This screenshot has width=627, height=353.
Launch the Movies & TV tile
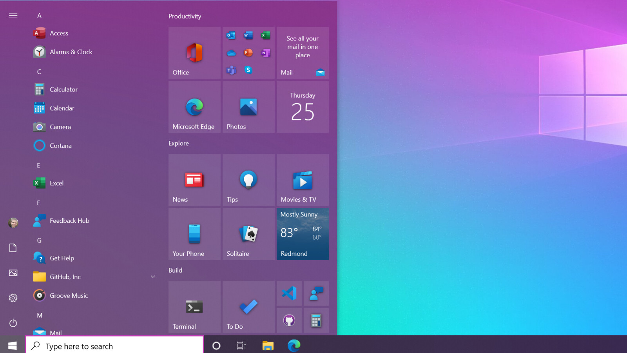click(303, 180)
